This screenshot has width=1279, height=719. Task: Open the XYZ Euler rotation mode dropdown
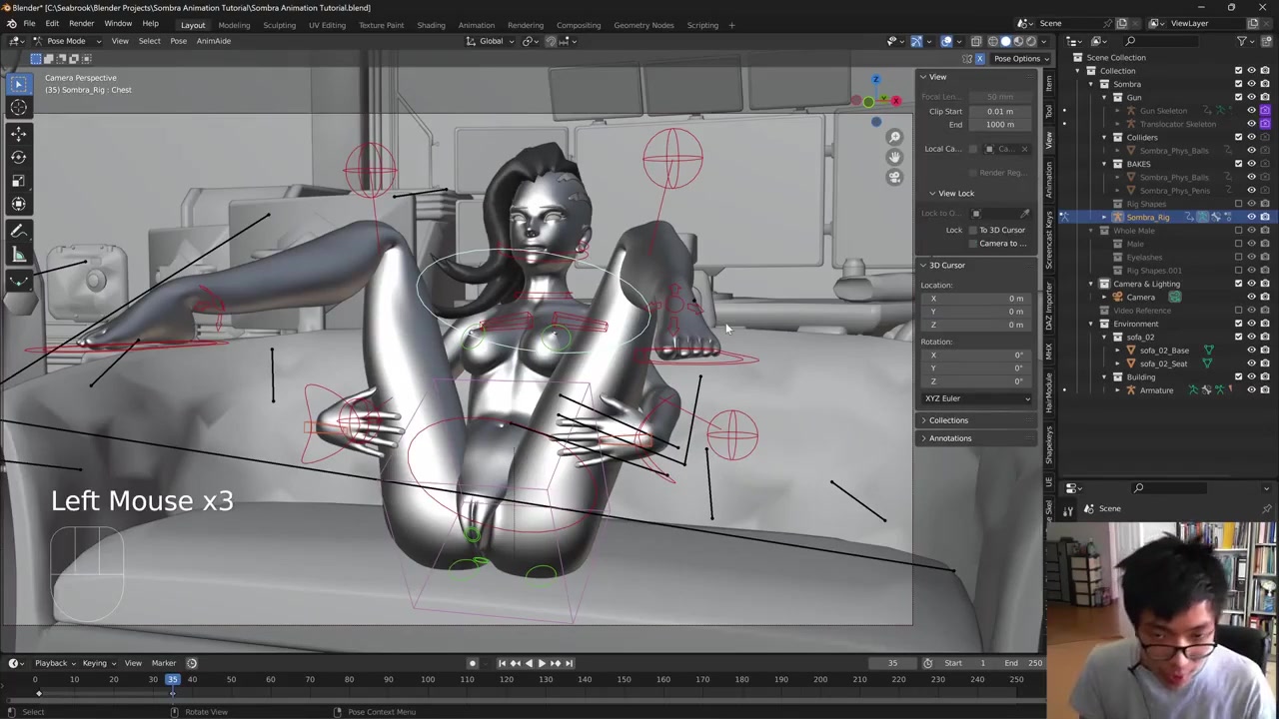tap(977, 398)
